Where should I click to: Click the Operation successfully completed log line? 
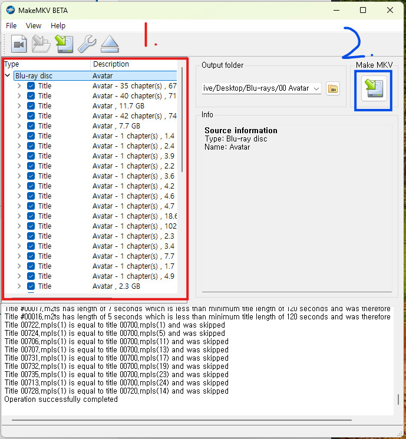[x=61, y=400]
